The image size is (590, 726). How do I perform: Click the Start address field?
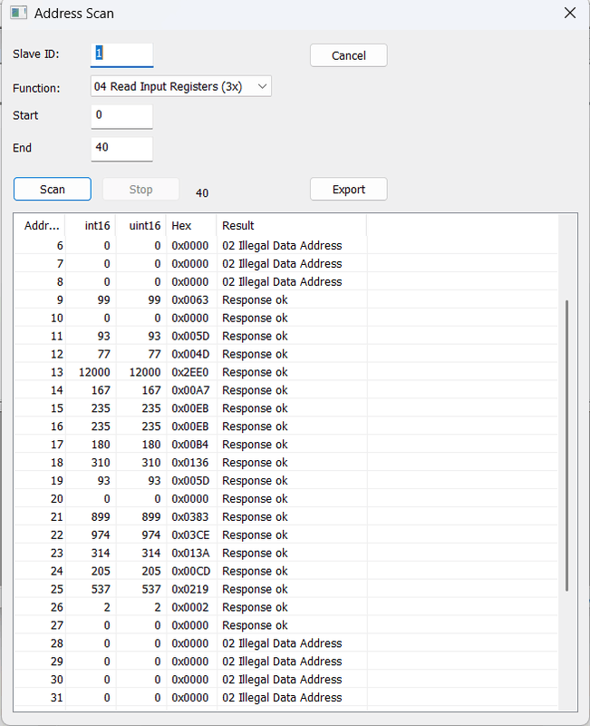[122, 115]
